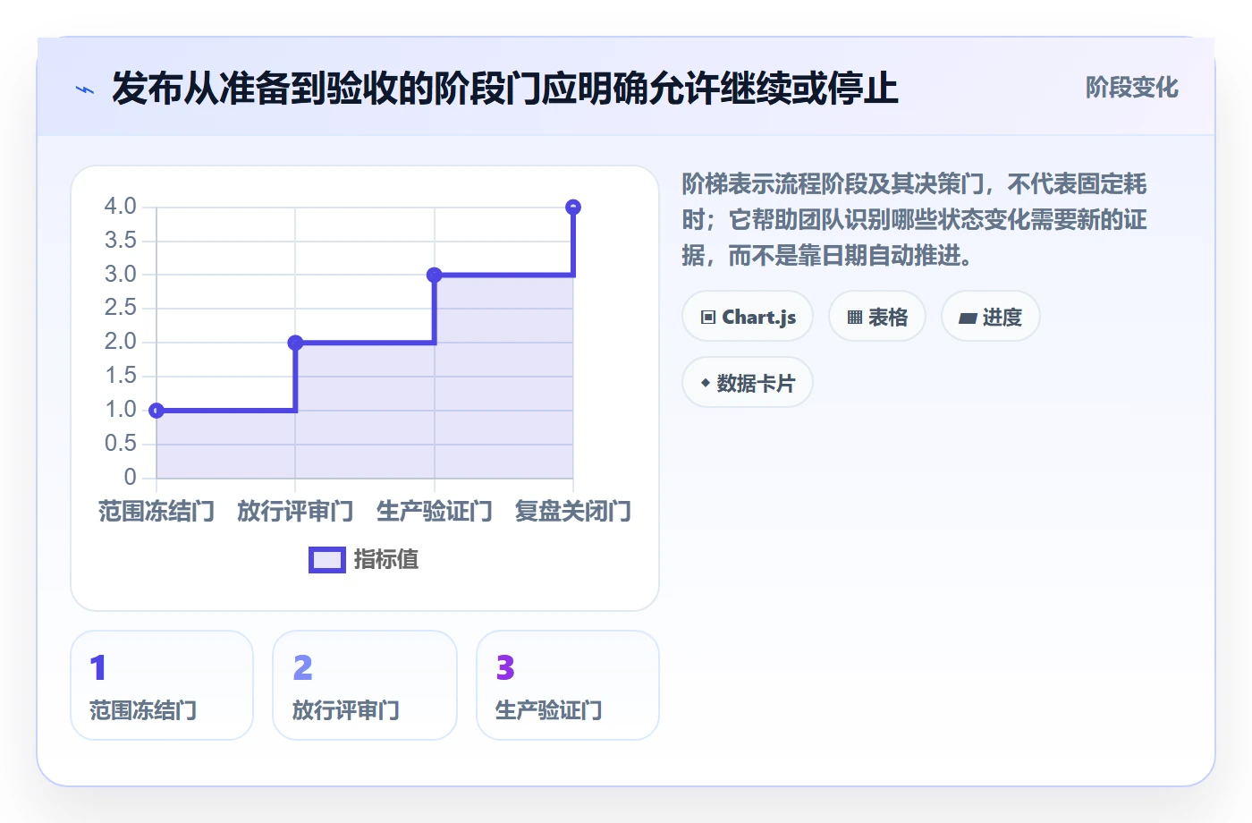Click the 2.5 y-axis value
Viewport: 1252px width, 823px height.
click(x=120, y=308)
